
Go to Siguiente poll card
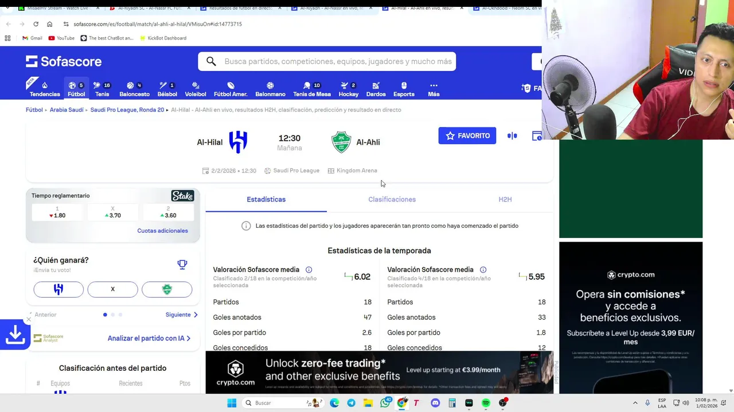[x=182, y=315]
